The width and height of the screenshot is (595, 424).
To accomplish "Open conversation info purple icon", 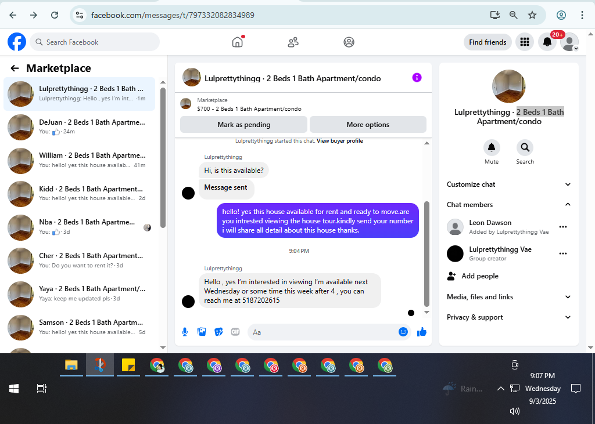I will [x=417, y=78].
